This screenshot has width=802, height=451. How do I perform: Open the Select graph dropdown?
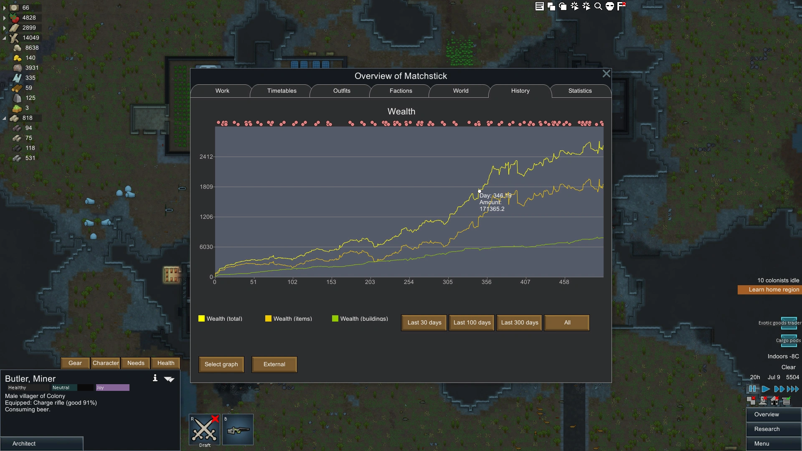[x=221, y=364]
